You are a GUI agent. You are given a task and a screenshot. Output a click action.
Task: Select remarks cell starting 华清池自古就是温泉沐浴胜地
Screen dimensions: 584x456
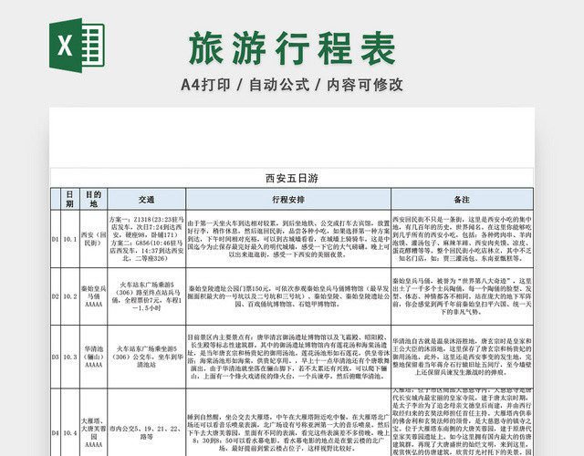(x=462, y=357)
